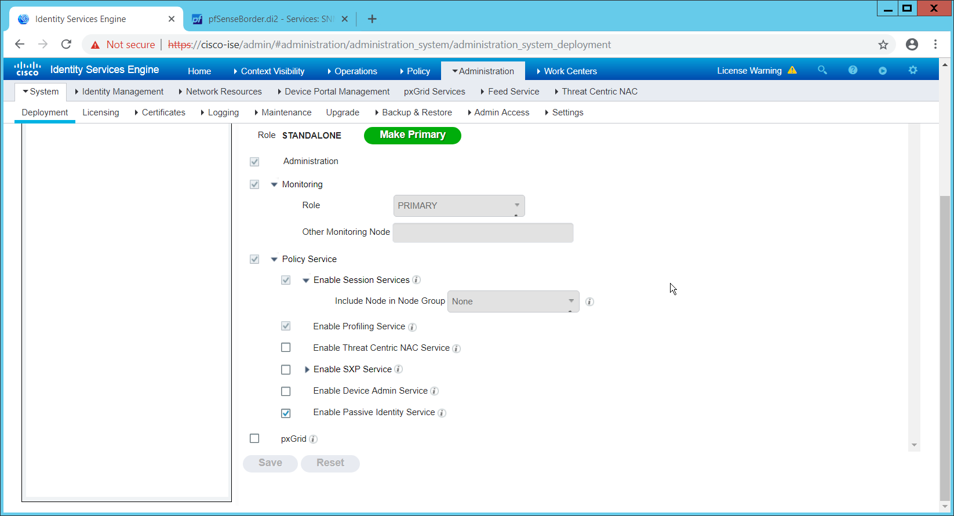This screenshot has height=516, width=954.
Task: Open the Upgrade tab
Action: 343,112
